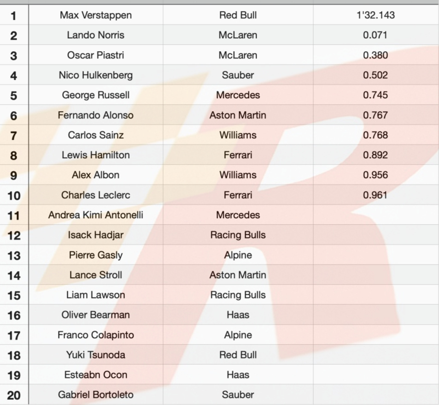The width and height of the screenshot is (439, 405).
Task: Click Isack Hadjar's Racing Bulls team cell
Action: click(238, 235)
